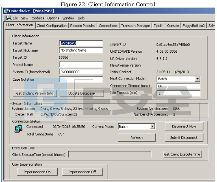This screenshot has height=182, width=217.
Task: Click the System Path value C:\WINDOWS\system32
Action: point(59,114)
